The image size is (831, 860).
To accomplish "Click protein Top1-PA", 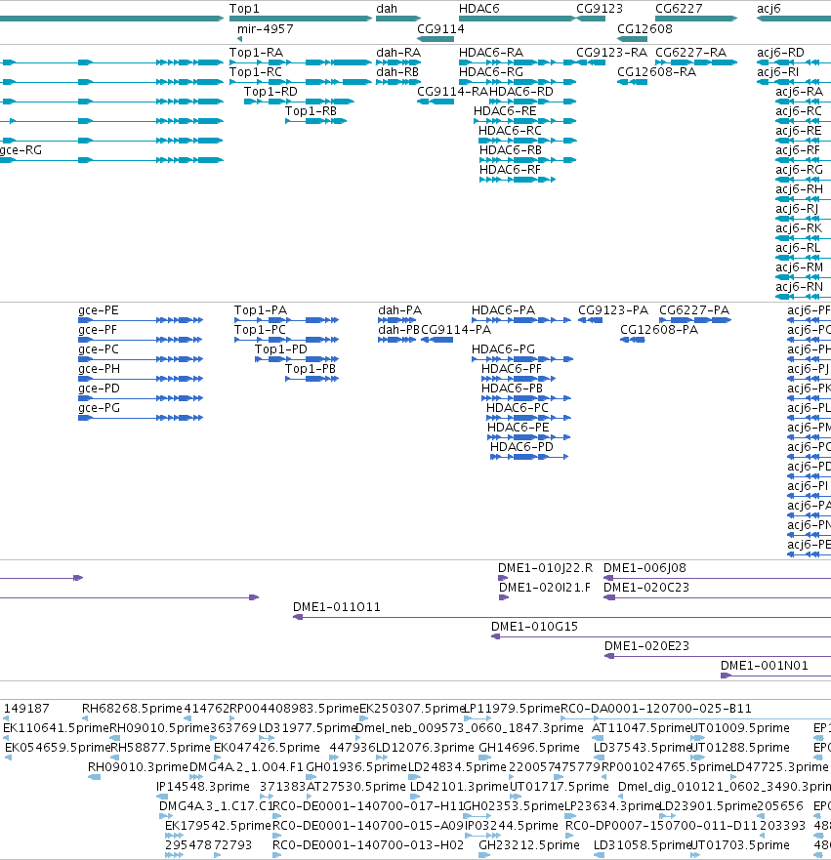I will 286,320.
